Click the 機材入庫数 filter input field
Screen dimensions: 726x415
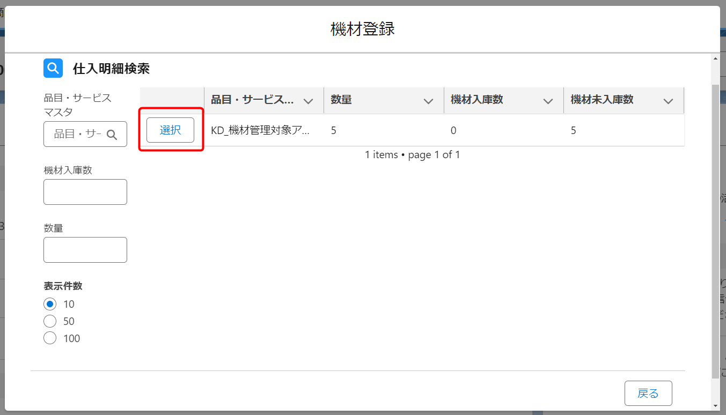click(85, 192)
